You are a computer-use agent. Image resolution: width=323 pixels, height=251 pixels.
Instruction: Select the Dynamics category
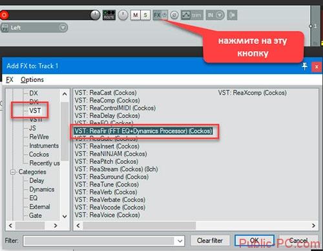[42, 189]
